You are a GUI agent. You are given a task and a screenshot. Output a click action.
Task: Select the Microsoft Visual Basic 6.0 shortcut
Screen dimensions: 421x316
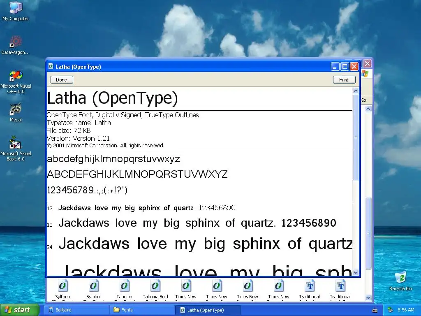tap(16, 148)
